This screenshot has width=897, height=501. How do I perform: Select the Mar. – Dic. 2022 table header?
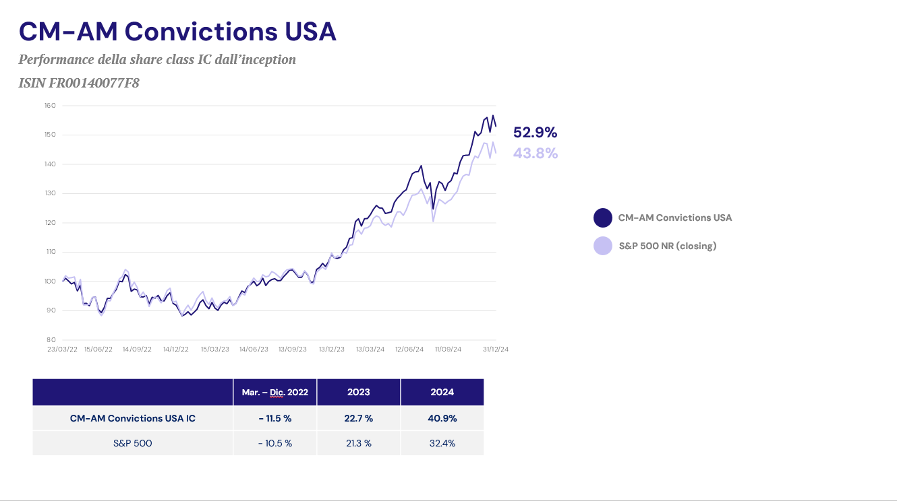coord(274,392)
